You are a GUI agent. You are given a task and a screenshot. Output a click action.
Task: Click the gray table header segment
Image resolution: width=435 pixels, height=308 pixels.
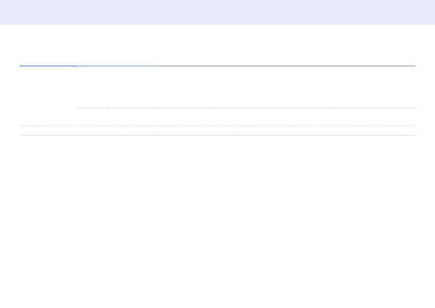tap(284, 66)
